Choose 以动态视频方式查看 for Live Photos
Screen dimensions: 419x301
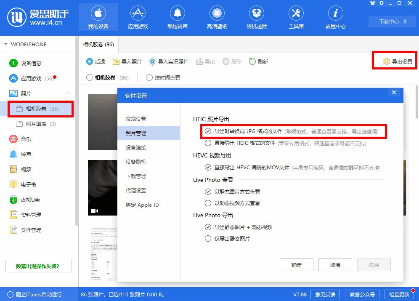pyautogui.click(x=208, y=203)
